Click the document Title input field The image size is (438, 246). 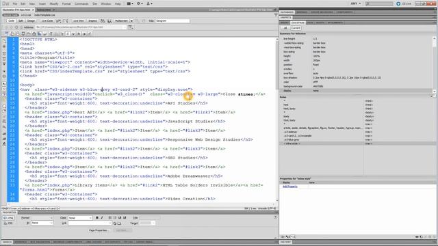172,21
